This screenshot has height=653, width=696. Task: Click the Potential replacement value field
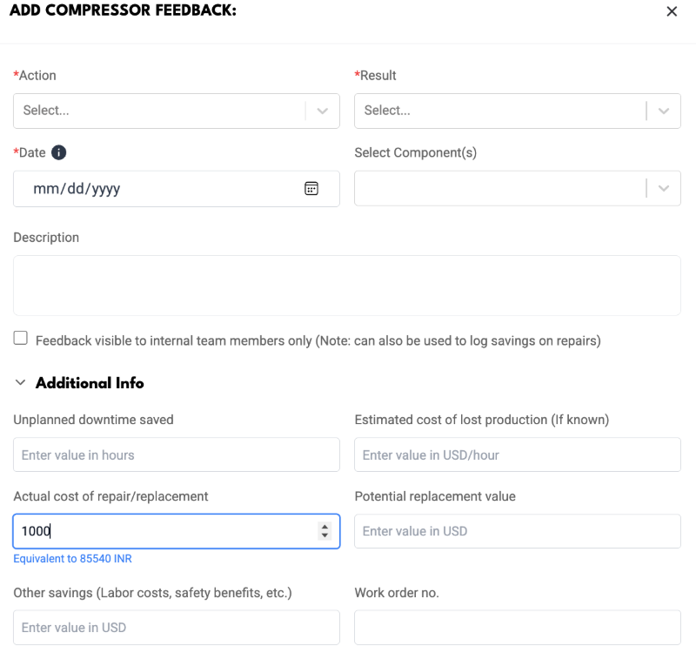[517, 531]
